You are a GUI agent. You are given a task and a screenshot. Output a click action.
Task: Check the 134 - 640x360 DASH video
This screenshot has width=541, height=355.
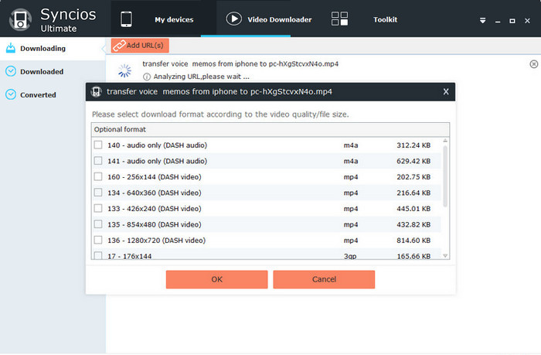pyautogui.click(x=98, y=193)
